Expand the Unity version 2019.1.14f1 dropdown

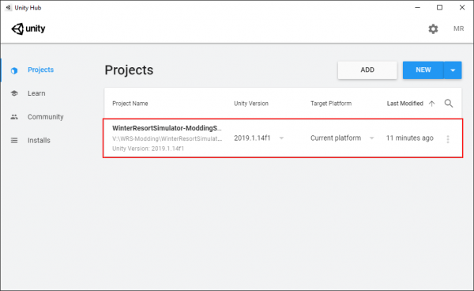(x=281, y=138)
